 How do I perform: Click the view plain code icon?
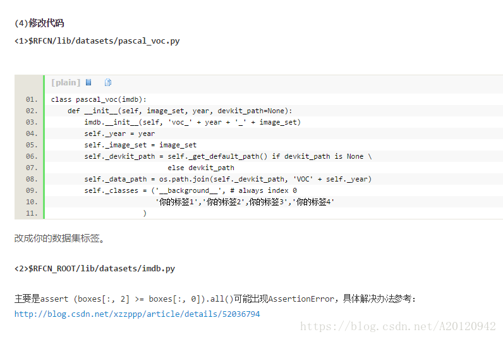[x=88, y=82]
